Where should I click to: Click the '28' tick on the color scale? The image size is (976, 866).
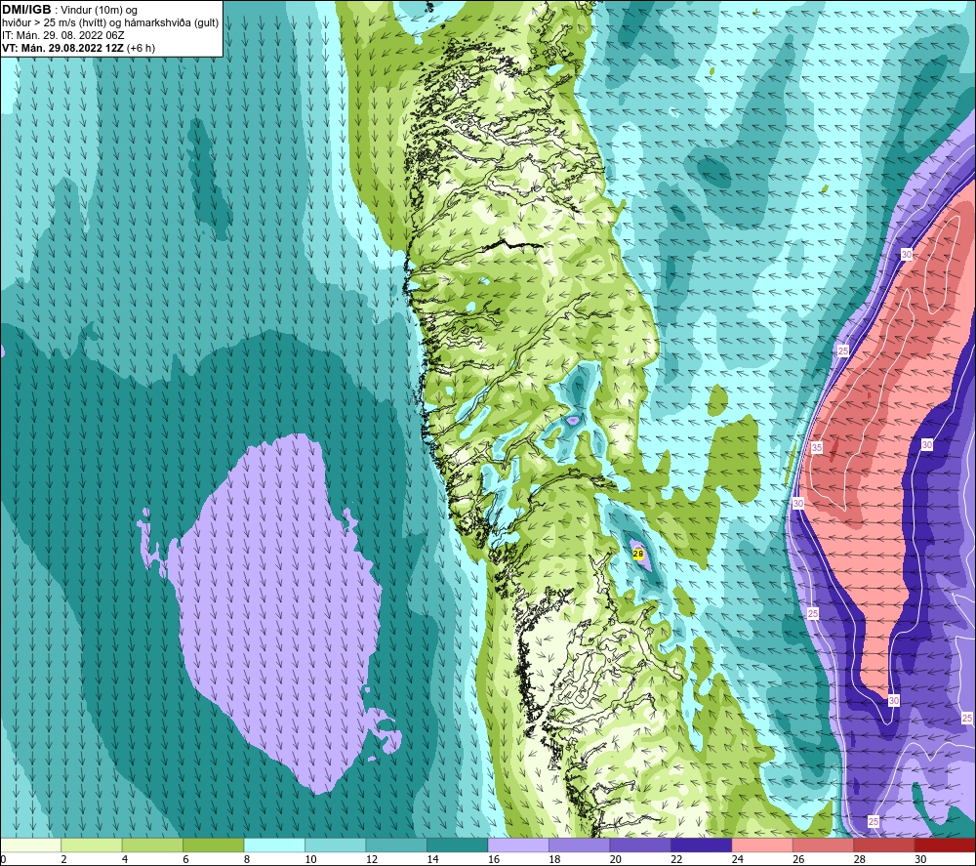[x=860, y=859]
